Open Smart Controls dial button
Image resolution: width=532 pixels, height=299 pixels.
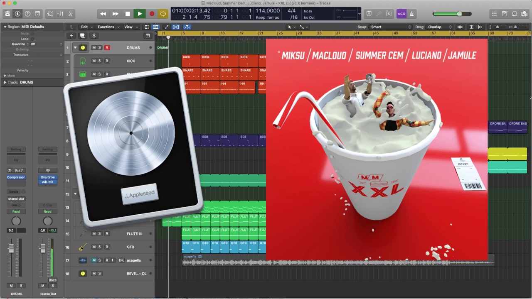pyautogui.click(x=50, y=14)
